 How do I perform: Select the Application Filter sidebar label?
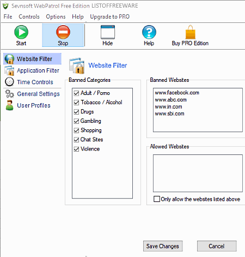(38, 70)
